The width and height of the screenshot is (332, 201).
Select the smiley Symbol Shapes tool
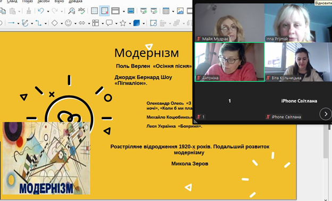tap(68, 23)
